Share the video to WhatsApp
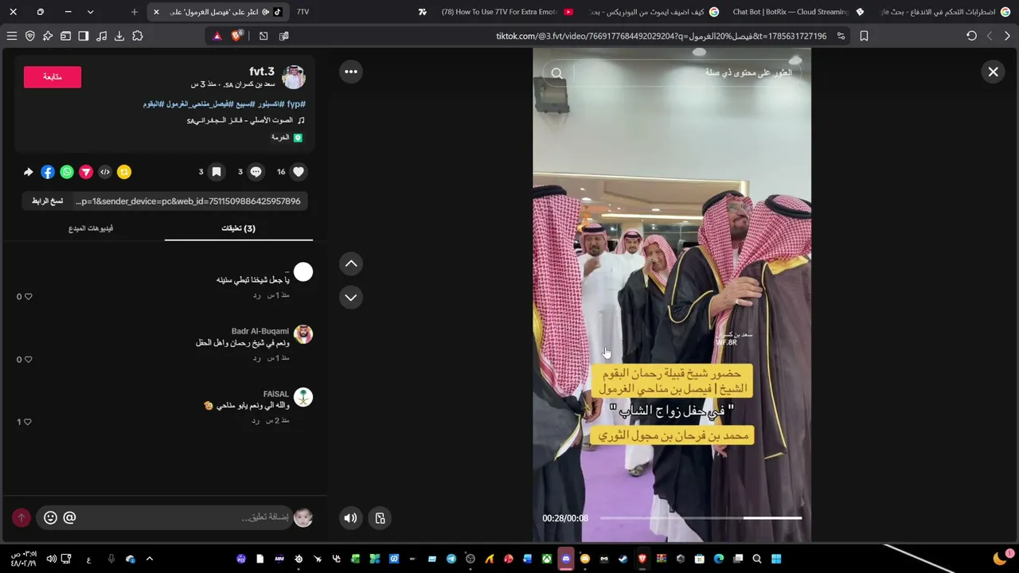This screenshot has width=1019, height=573. click(x=67, y=172)
